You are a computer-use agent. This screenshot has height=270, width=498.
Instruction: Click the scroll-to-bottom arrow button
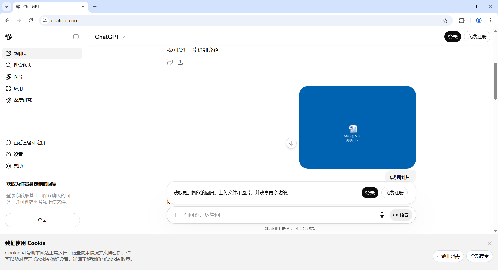pyautogui.click(x=291, y=143)
